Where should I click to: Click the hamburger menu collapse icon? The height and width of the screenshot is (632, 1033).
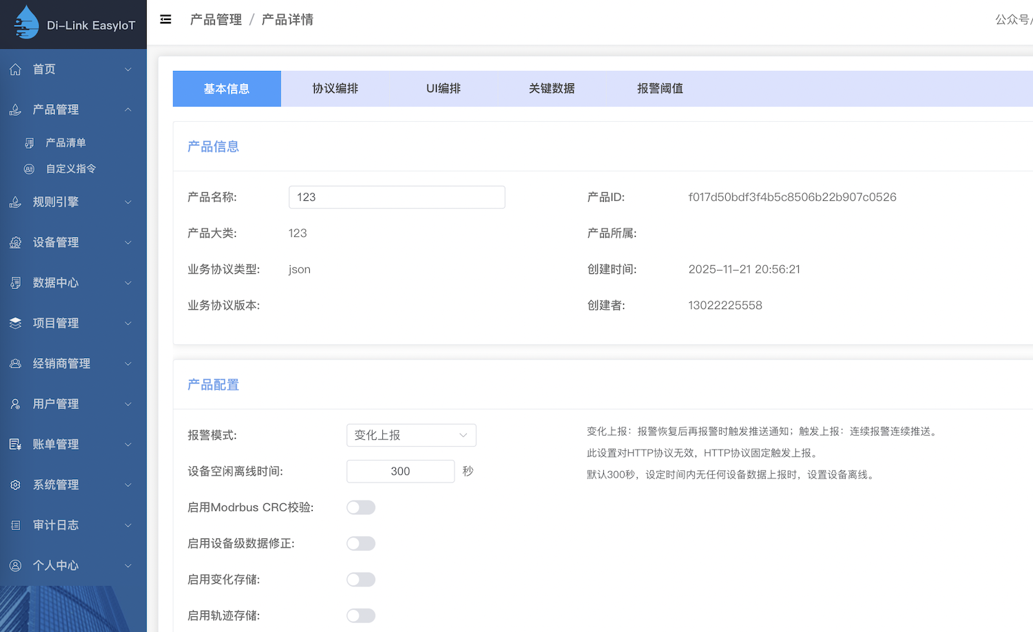tap(165, 19)
